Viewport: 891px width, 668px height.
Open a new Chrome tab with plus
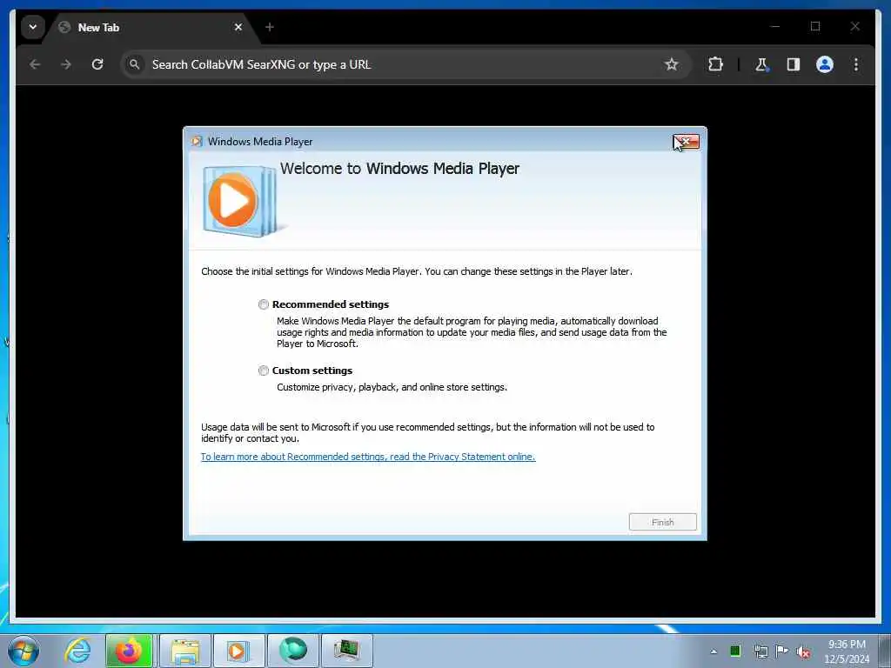(270, 27)
